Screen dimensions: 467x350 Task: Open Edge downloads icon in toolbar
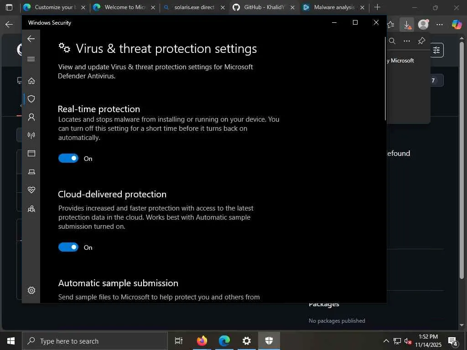point(407,25)
